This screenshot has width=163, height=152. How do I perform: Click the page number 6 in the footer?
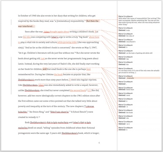point(99,143)
